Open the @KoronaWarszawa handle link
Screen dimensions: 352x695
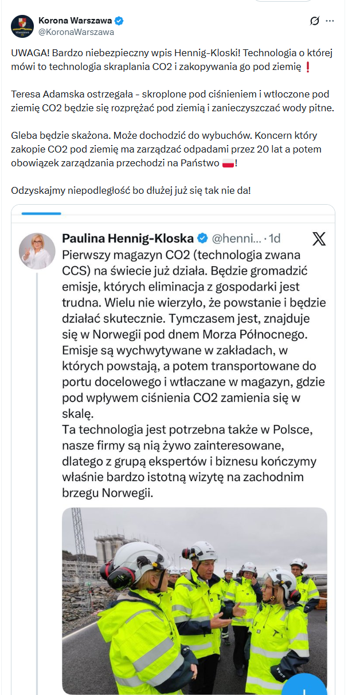tap(76, 32)
